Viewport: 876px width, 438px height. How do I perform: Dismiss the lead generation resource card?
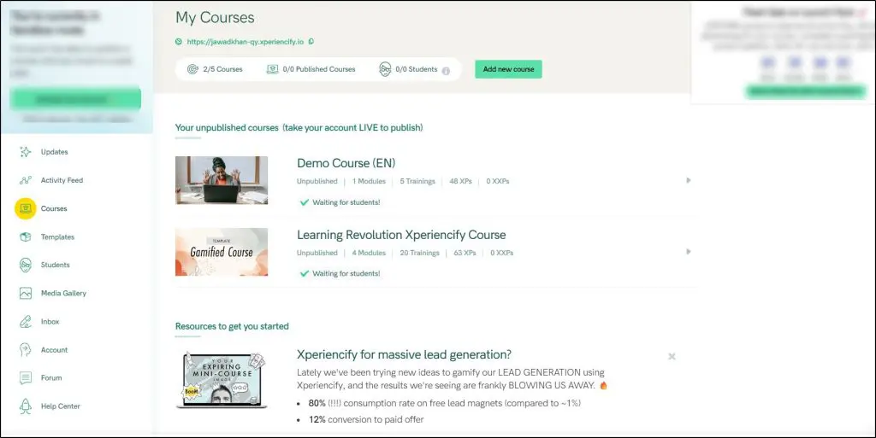(x=672, y=356)
